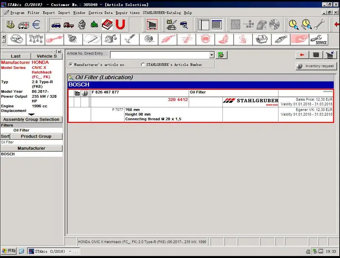Select the blue passenger car vehicle type

(x=56, y=25)
